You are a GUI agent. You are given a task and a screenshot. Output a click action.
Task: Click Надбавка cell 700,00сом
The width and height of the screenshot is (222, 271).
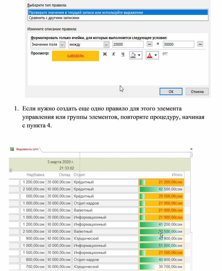tap(33, 267)
